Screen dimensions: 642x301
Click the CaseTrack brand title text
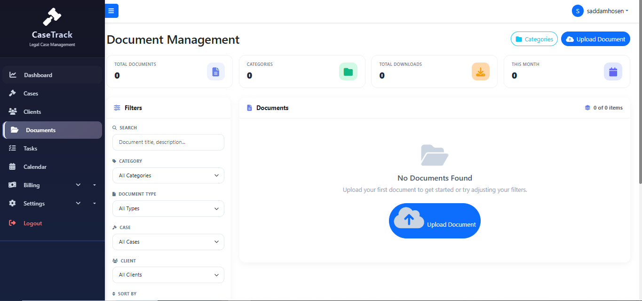[52, 35]
